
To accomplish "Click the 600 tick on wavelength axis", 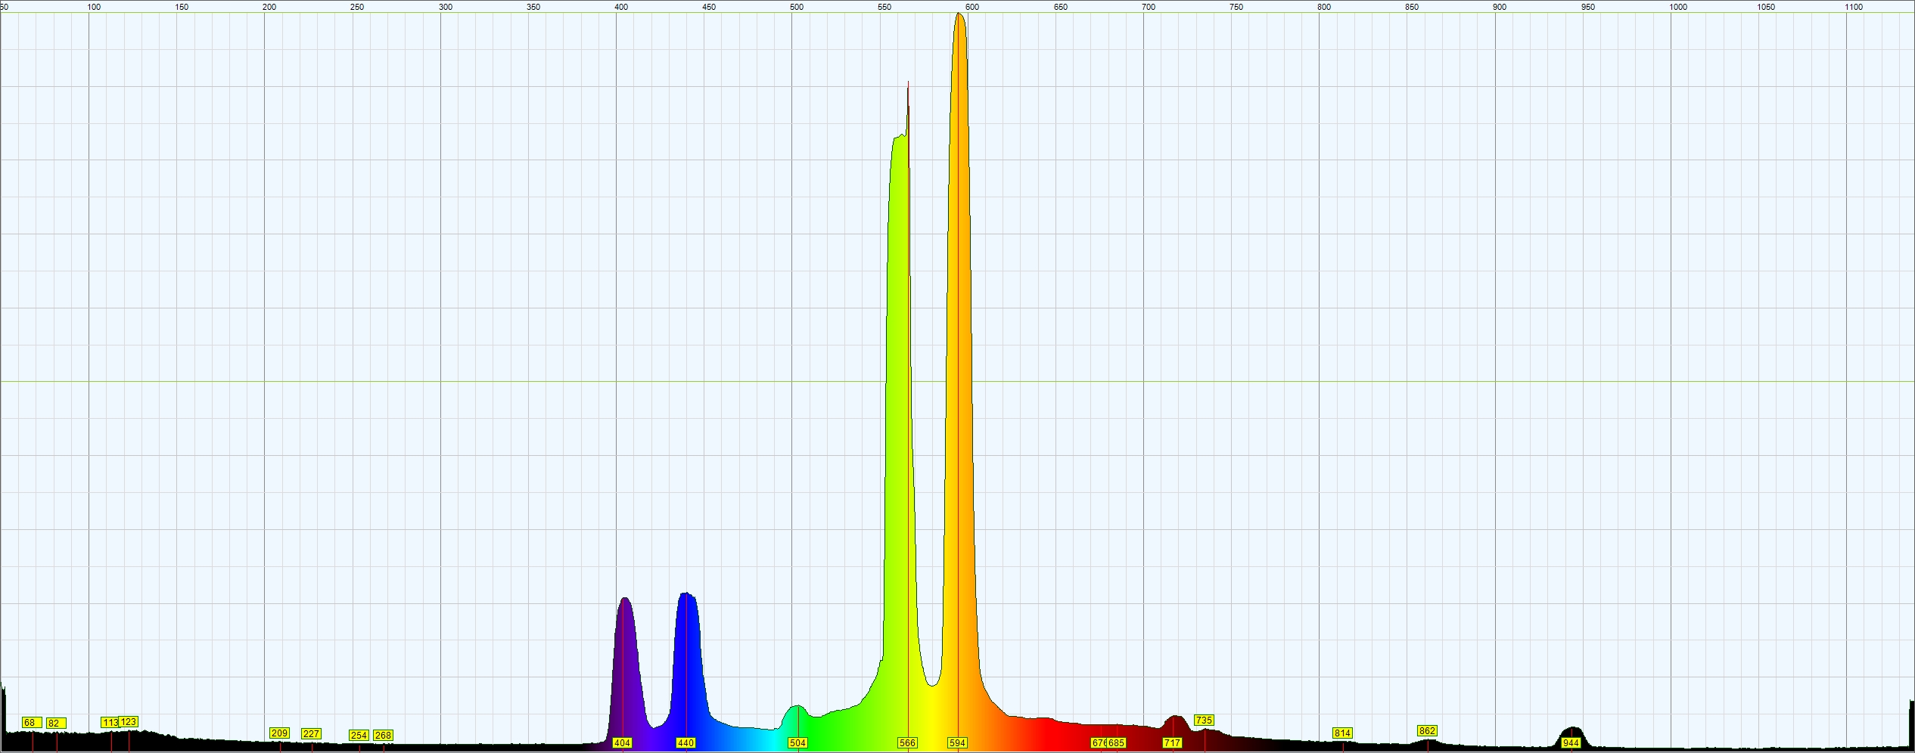I will [972, 7].
